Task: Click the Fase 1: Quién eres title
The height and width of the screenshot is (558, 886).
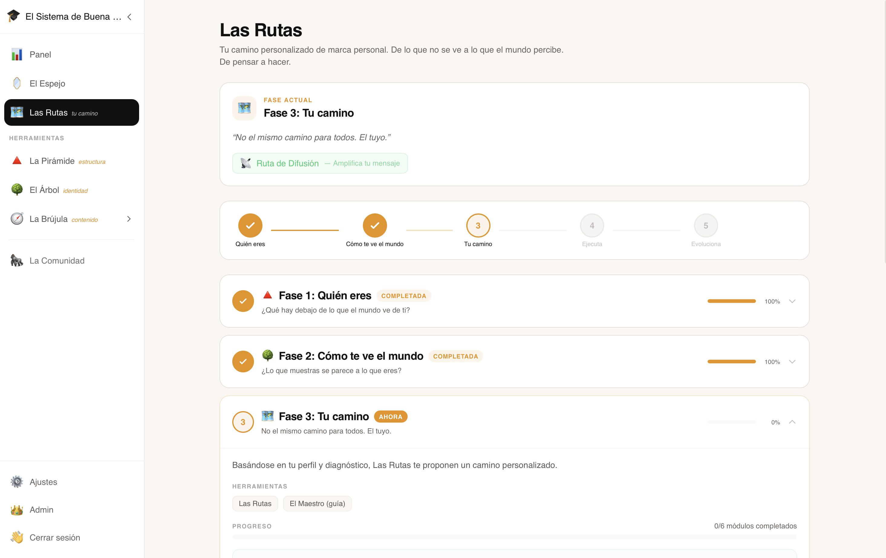Action: coord(325,295)
